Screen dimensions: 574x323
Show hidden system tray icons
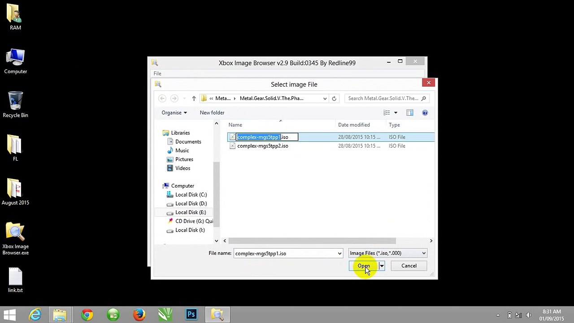point(498,315)
